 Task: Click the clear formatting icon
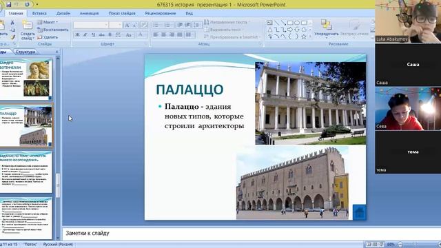point(144,25)
